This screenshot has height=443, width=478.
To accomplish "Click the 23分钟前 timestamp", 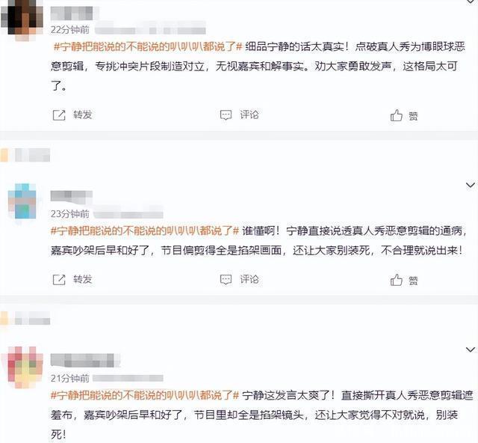I will 70,214.
